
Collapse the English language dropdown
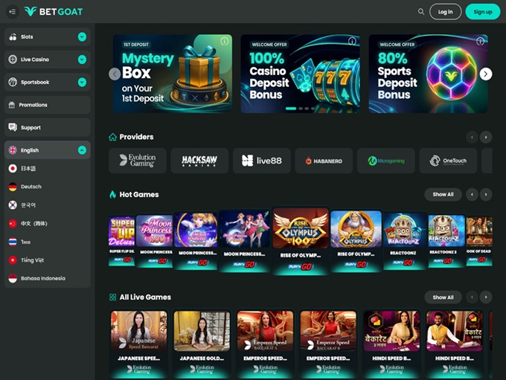[82, 150]
